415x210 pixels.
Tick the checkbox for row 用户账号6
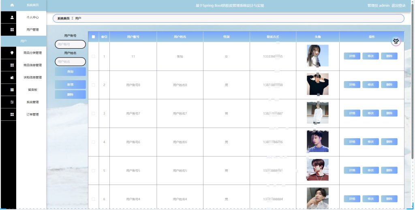(x=94, y=142)
